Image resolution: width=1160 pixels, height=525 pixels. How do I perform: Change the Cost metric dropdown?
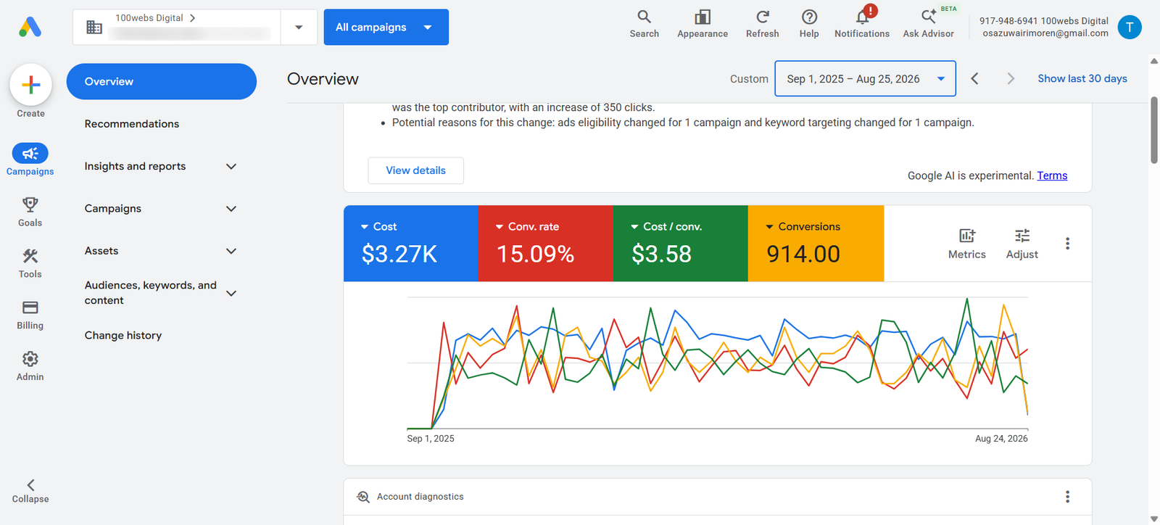point(410,244)
